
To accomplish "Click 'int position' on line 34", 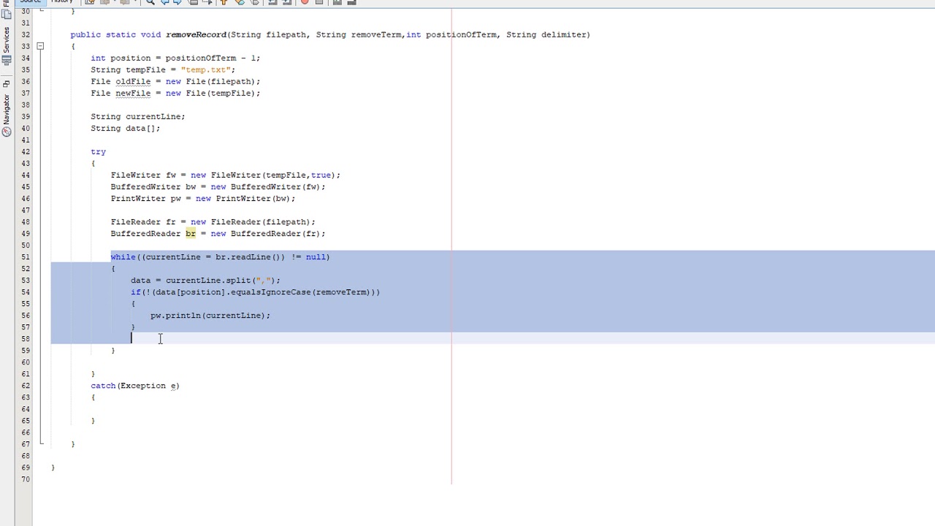I will click(121, 58).
